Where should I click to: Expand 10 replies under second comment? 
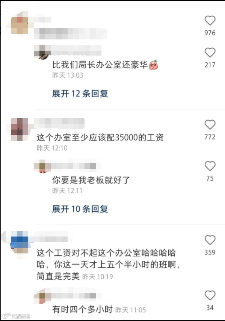click(80, 209)
